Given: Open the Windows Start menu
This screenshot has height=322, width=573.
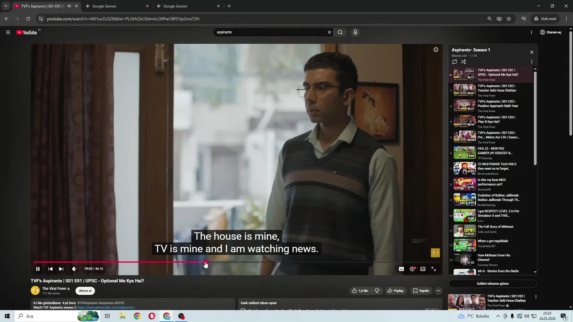Looking at the screenshot, I should [x=7, y=316].
